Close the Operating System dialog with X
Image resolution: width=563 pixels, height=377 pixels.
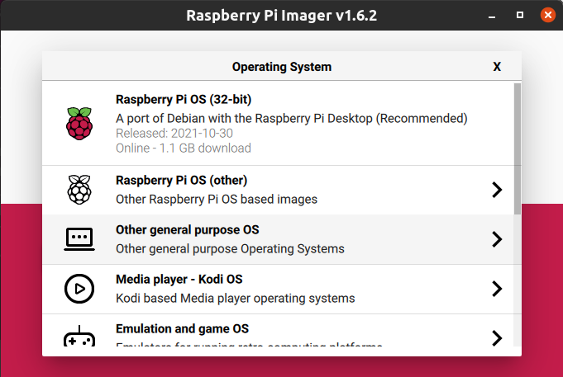pyautogui.click(x=497, y=67)
